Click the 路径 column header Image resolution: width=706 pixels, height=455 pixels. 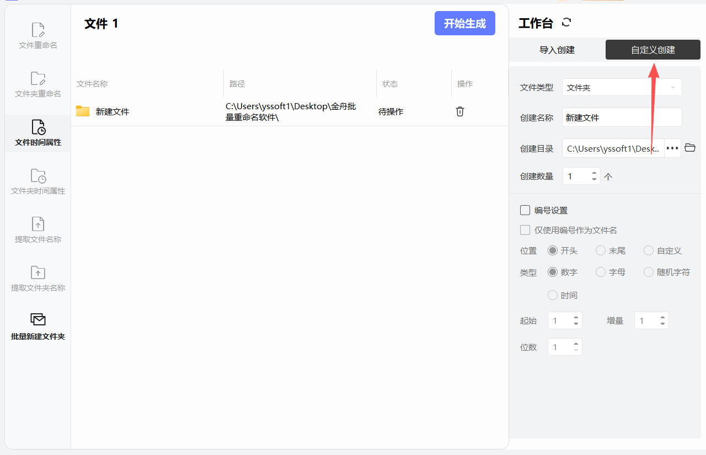pyautogui.click(x=237, y=84)
